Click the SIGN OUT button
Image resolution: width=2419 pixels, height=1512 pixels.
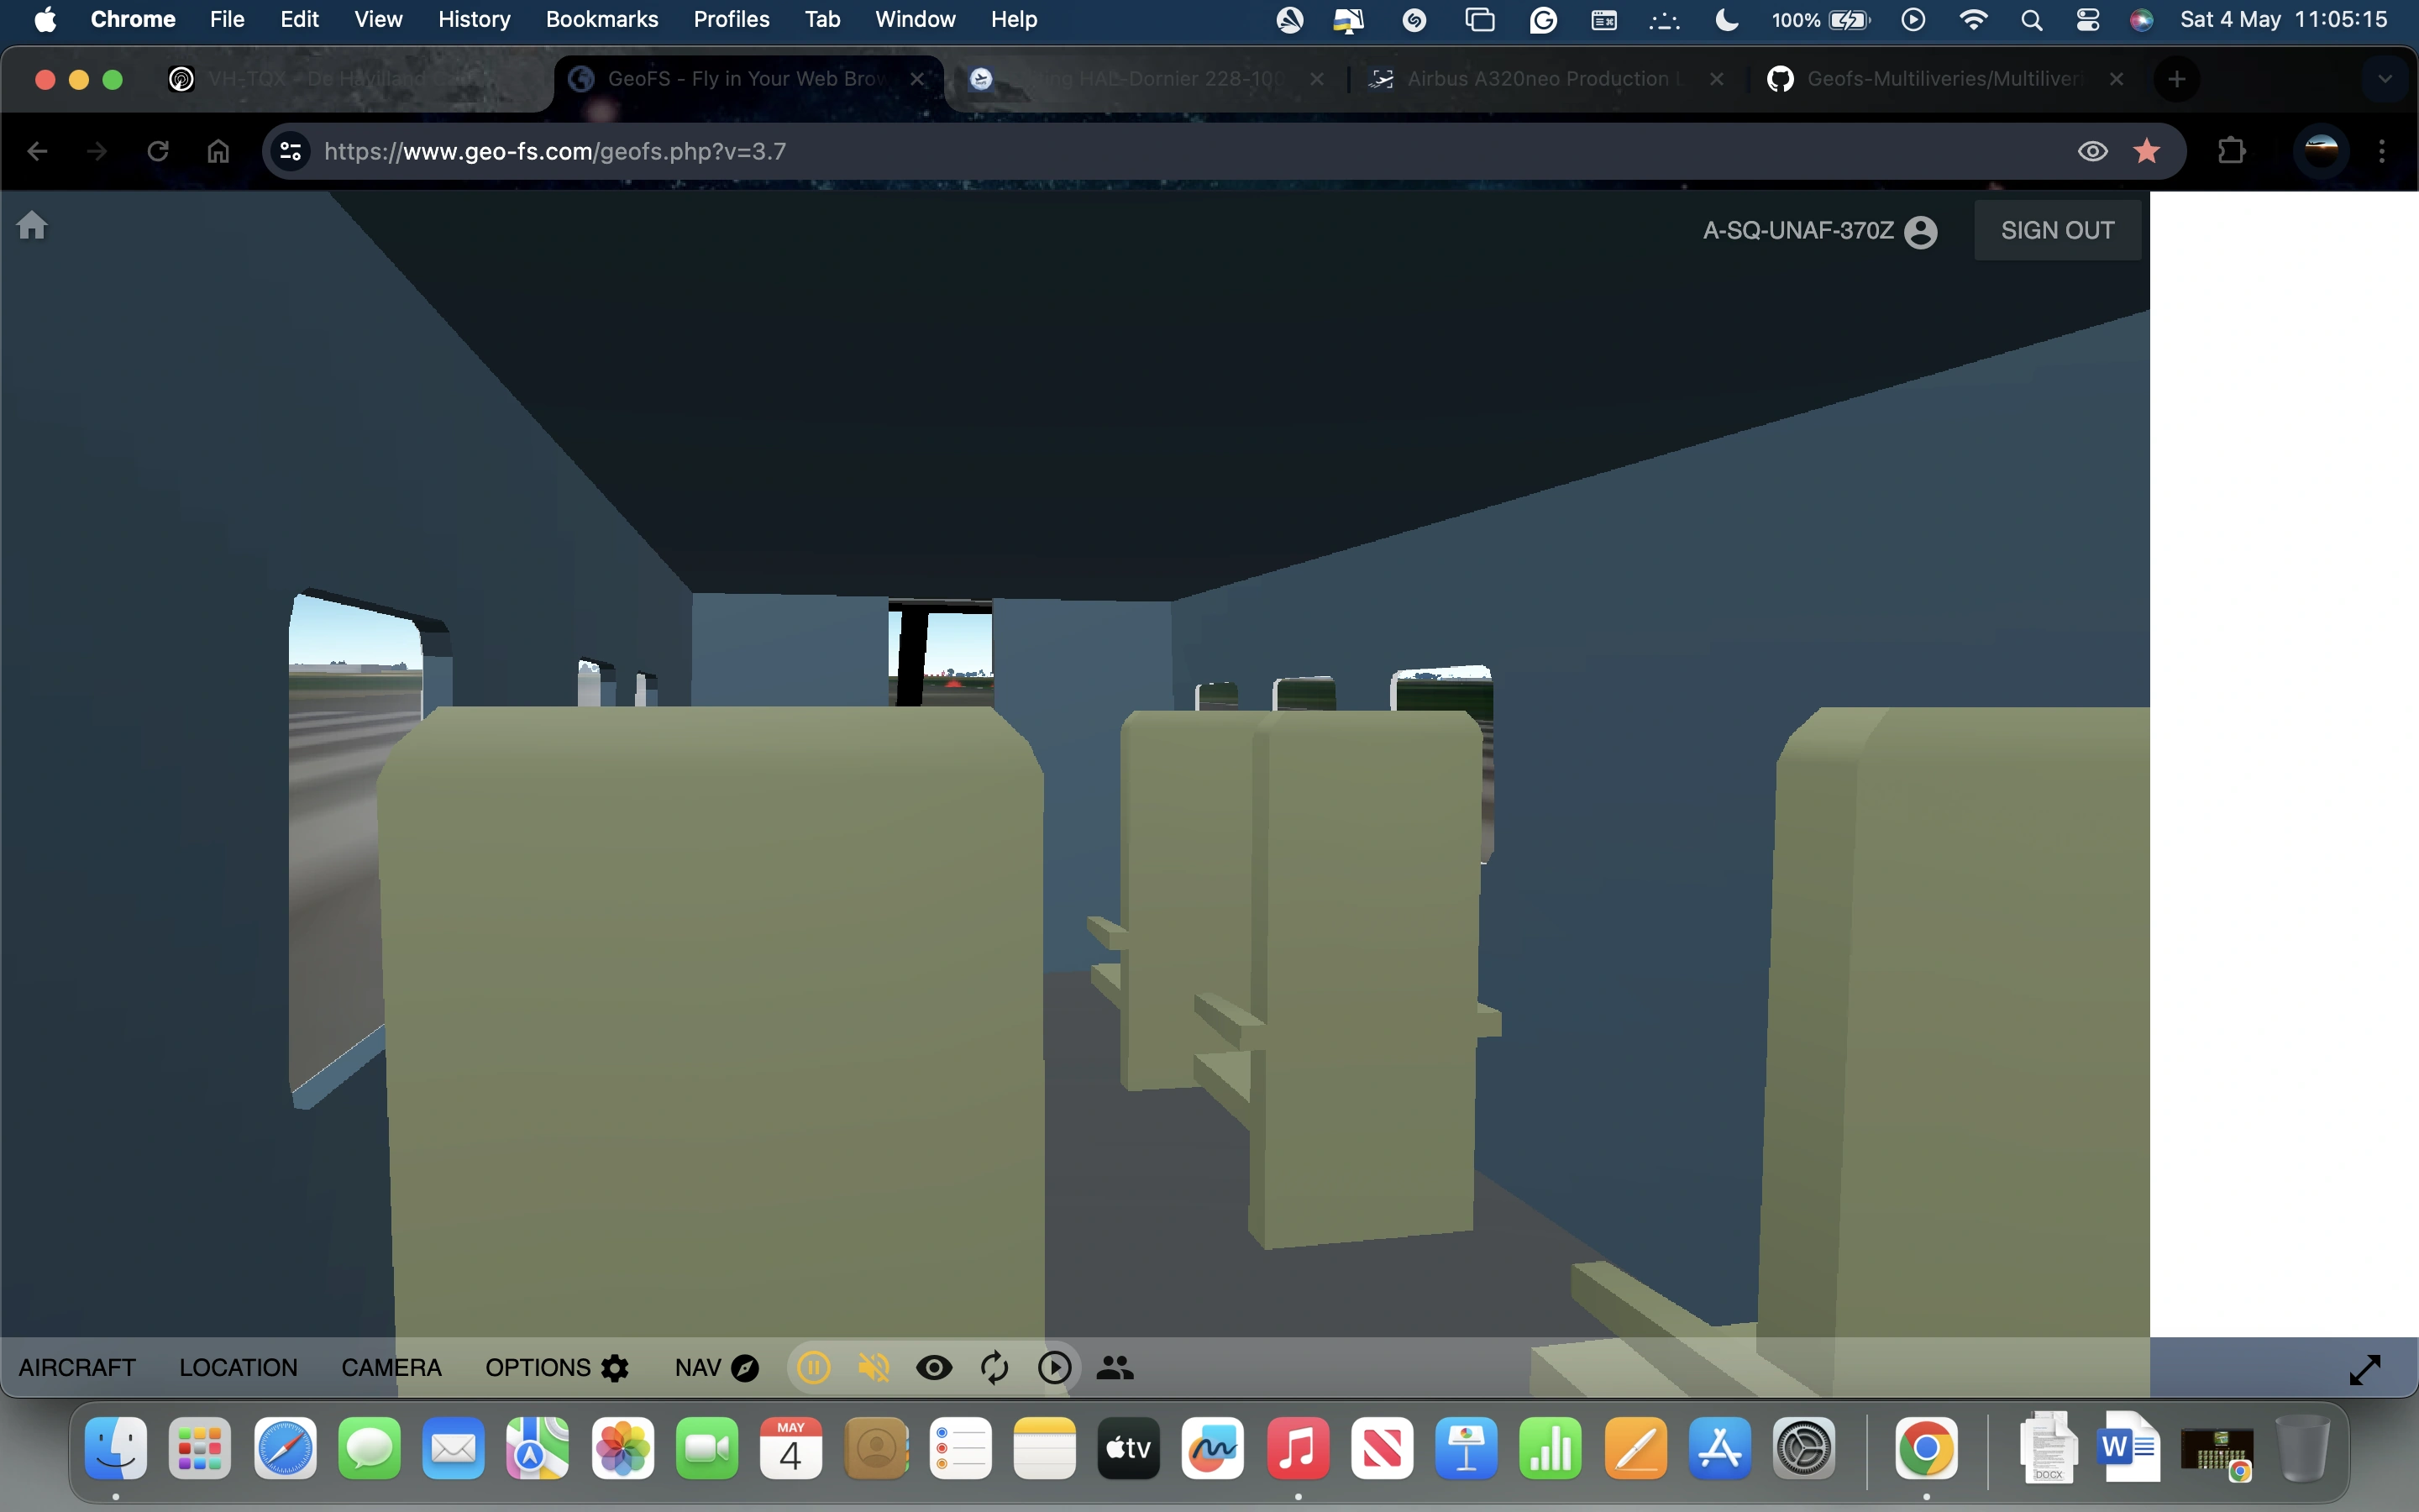(2057, 230)
